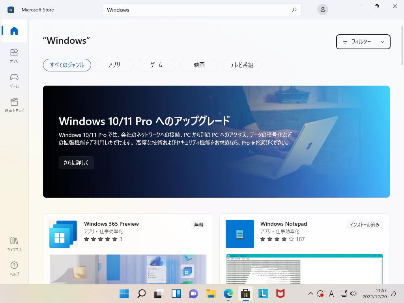The width and height of the screenshot is (404, 303).
Task: Open 映画とテレビ section in sidebar
Action: (x=14, y=105)
